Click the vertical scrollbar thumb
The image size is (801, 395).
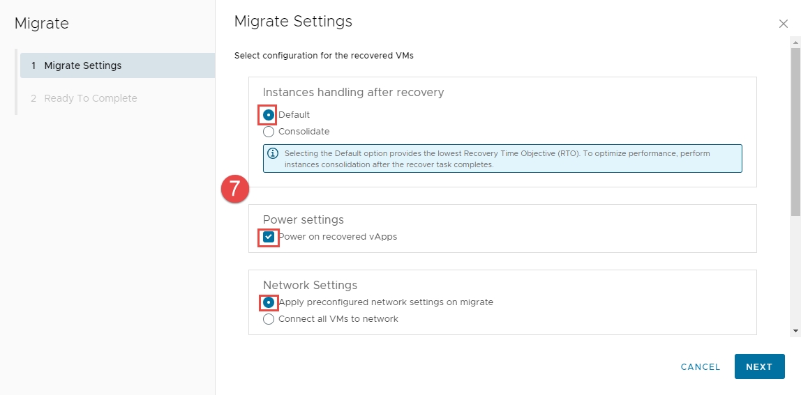point(795,132)
